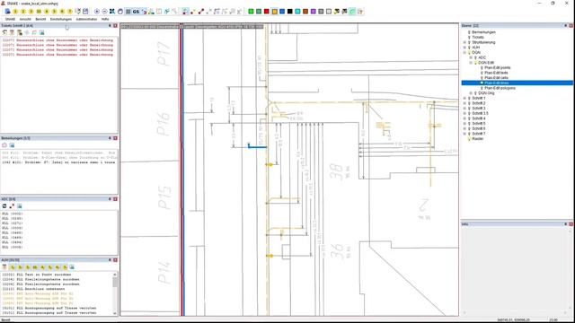Screen dimensions: 575x323
Task: Click the picture icon in Bemerkungen panel
Action: point(12,145)
